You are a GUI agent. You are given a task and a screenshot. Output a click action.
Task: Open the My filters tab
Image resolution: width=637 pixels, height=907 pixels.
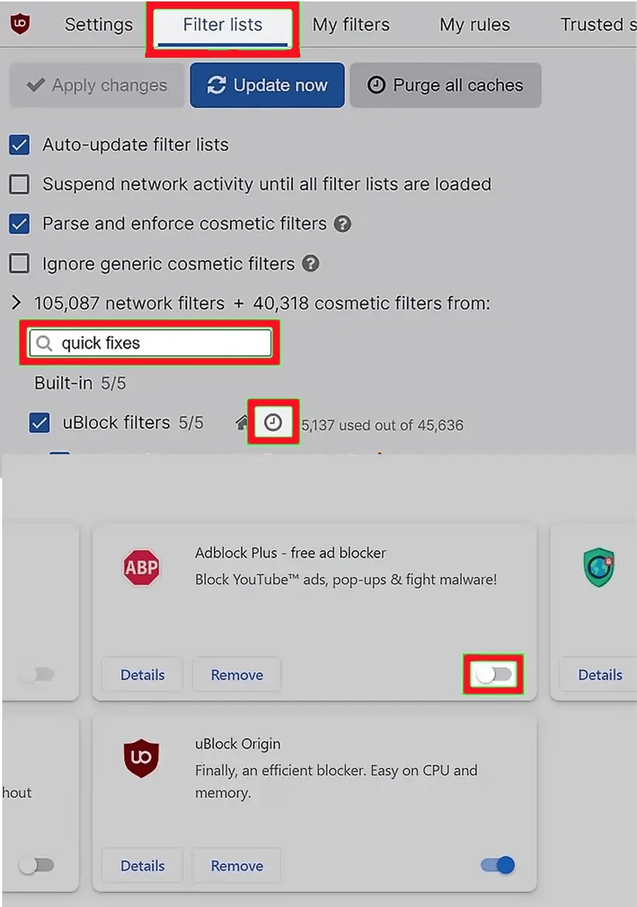(x=351, y=24)
